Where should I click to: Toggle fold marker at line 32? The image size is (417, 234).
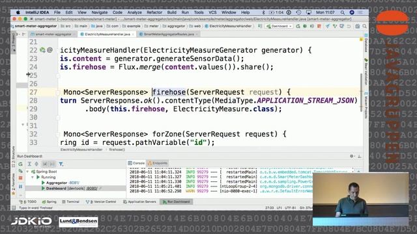58,134
